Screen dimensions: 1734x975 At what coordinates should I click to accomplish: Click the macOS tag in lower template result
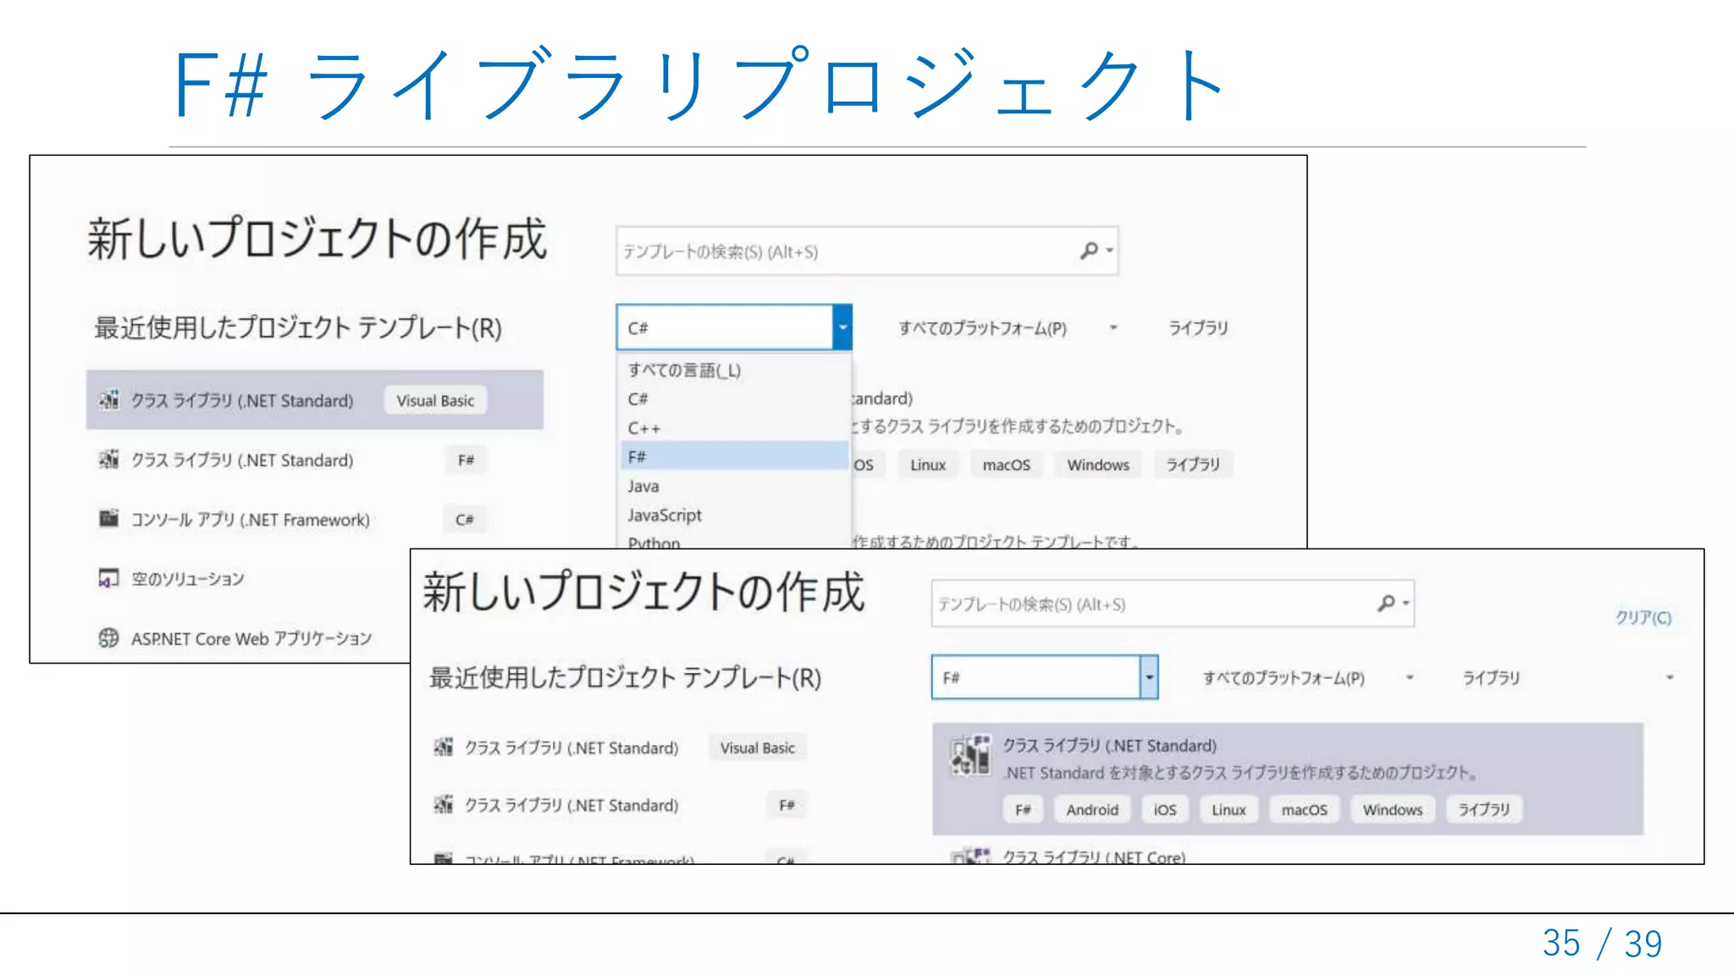(x=1304, y=810)
